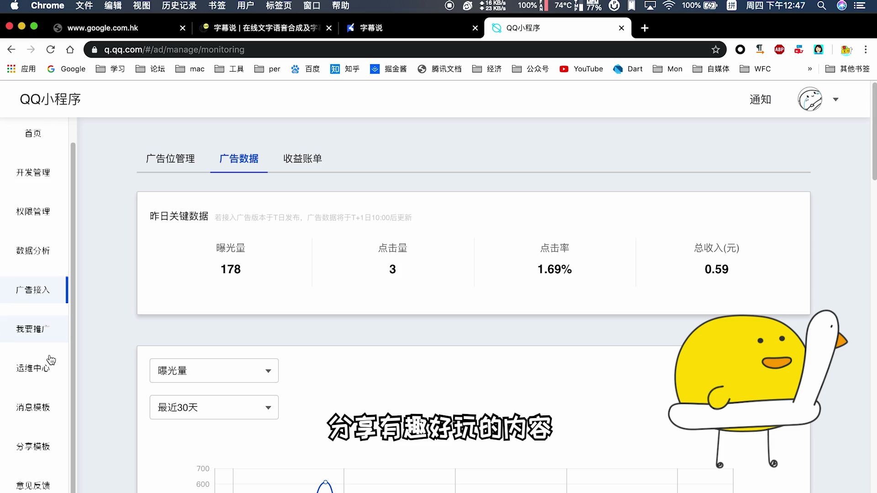Switch to the 广告数据 tab
The image size is (877, 493).
[x=239, y=158]
